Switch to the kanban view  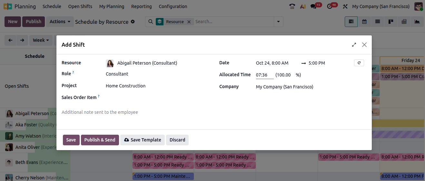tap(391, 22)
